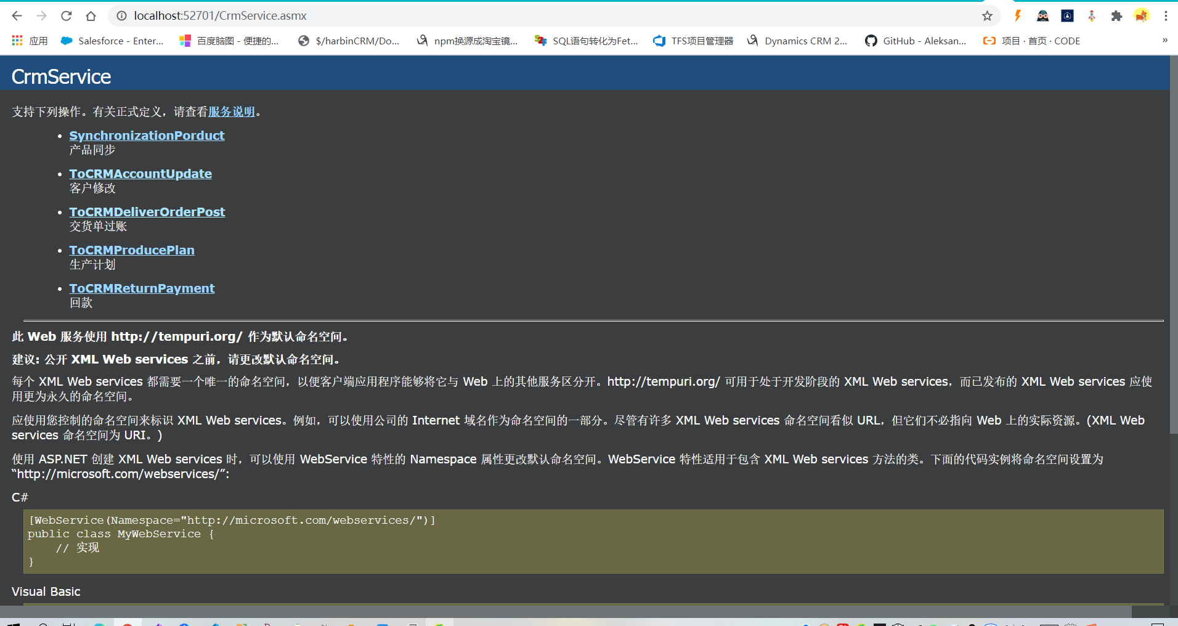
Task: Click the corgi profile avatar icon
Action: (1142, 15)
